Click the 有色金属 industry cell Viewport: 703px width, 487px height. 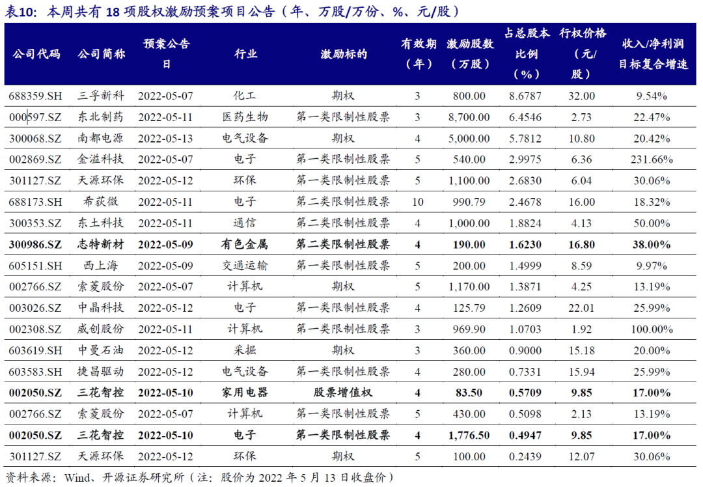click(245, 244)
